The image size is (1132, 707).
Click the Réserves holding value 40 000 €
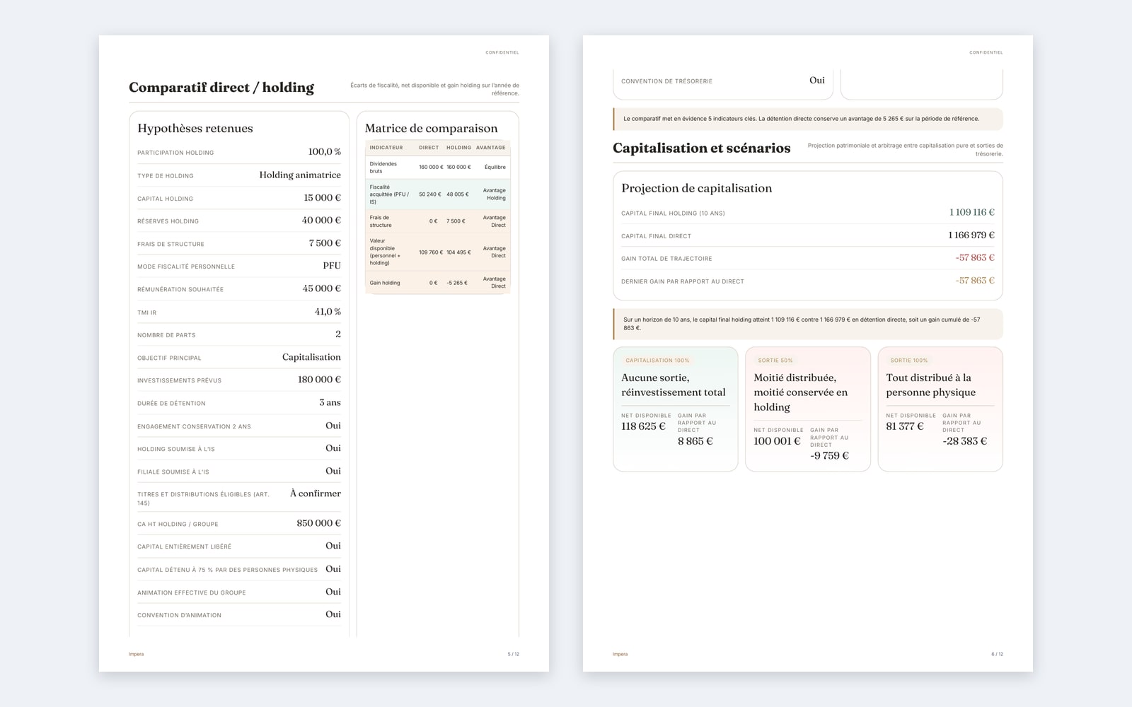tap(321, 220)
